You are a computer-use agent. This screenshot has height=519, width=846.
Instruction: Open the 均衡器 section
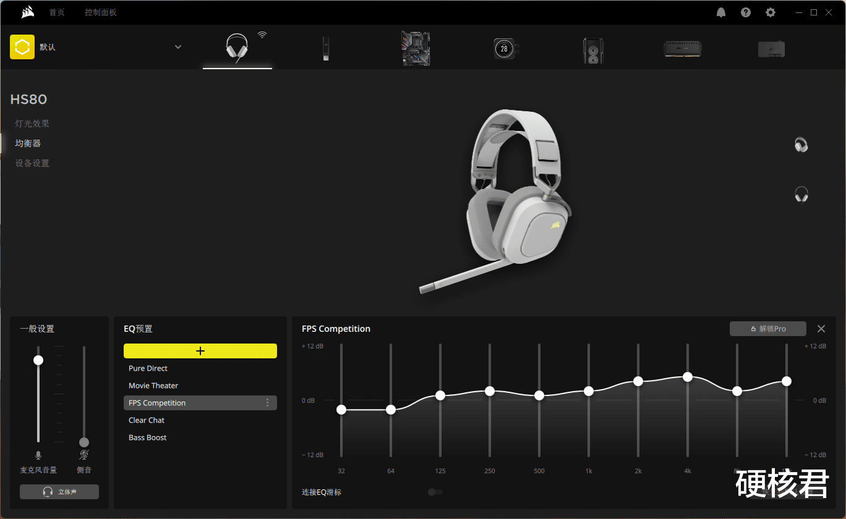[28, 143]
